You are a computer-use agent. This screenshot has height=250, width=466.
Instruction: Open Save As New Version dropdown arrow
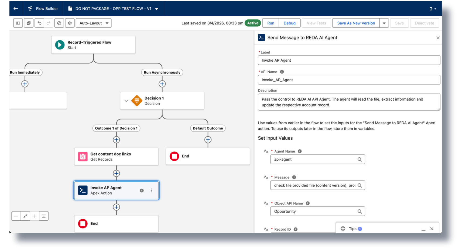(x=384, y=23)
